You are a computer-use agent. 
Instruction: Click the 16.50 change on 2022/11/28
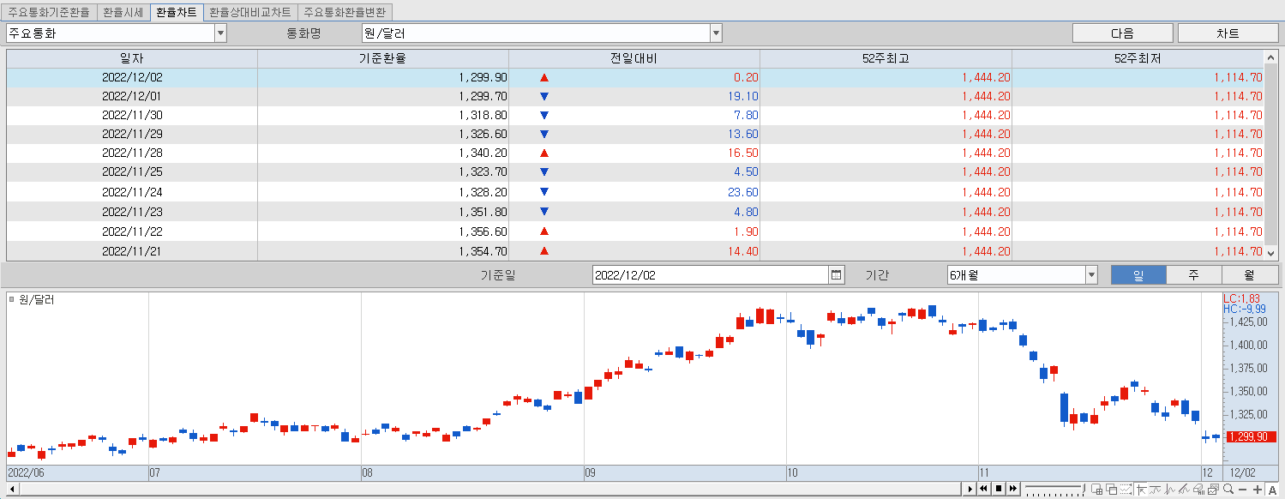(743, 153)
